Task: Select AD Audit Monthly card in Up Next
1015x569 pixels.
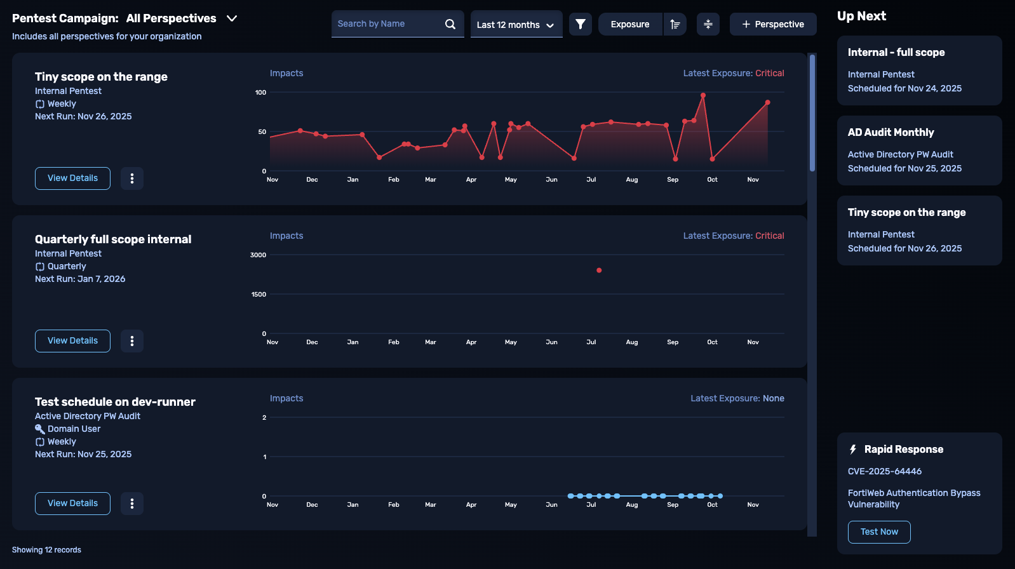Action: point(918,150)
